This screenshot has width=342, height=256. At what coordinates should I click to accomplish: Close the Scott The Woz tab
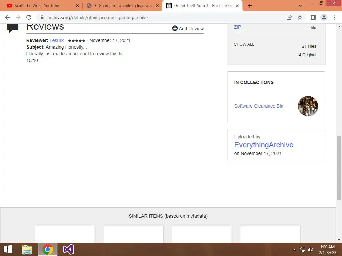(77, 6)
